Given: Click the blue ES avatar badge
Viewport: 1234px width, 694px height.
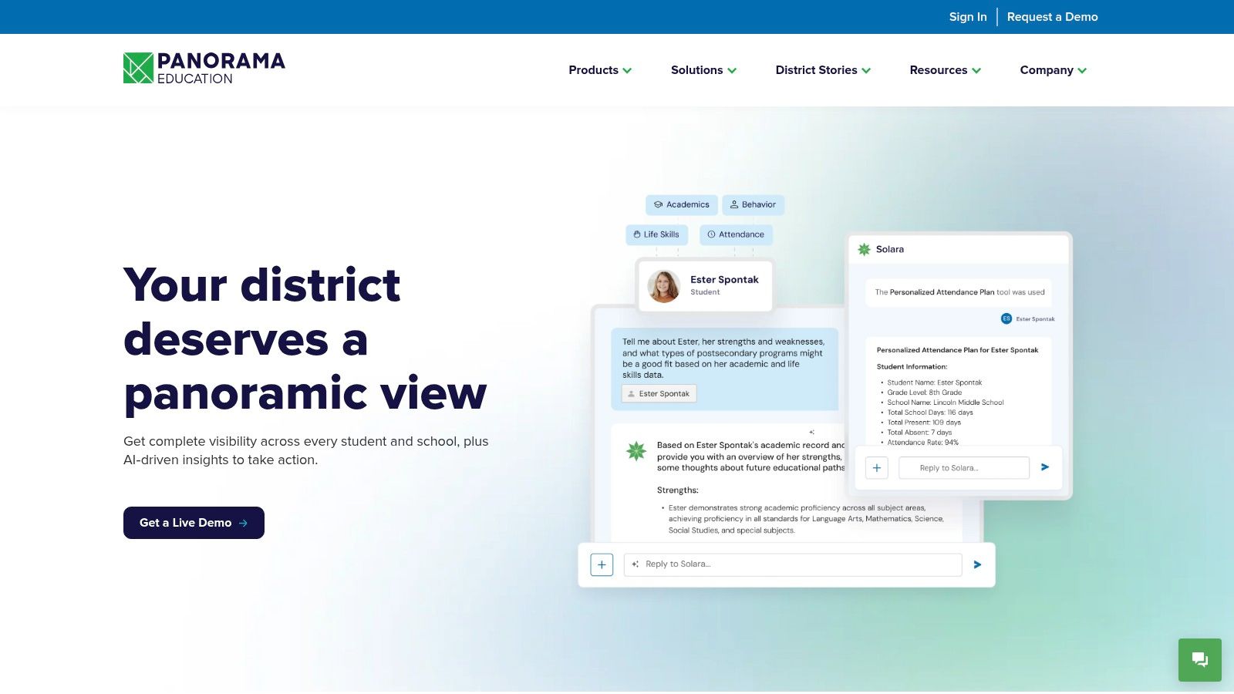Looking at the screenshot, I should click(1005, 318).
